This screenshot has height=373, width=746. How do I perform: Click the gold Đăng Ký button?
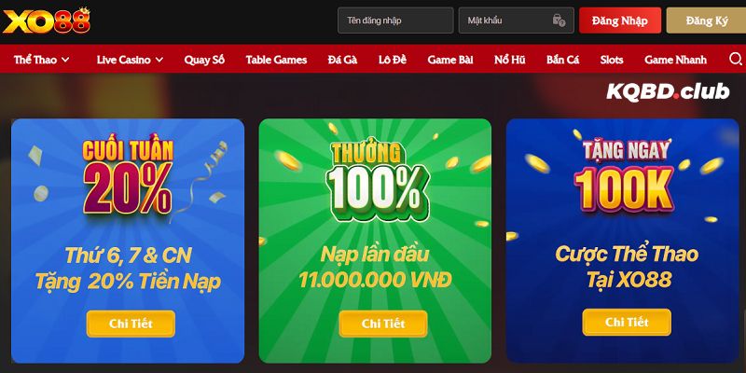(x=707, y=21)
